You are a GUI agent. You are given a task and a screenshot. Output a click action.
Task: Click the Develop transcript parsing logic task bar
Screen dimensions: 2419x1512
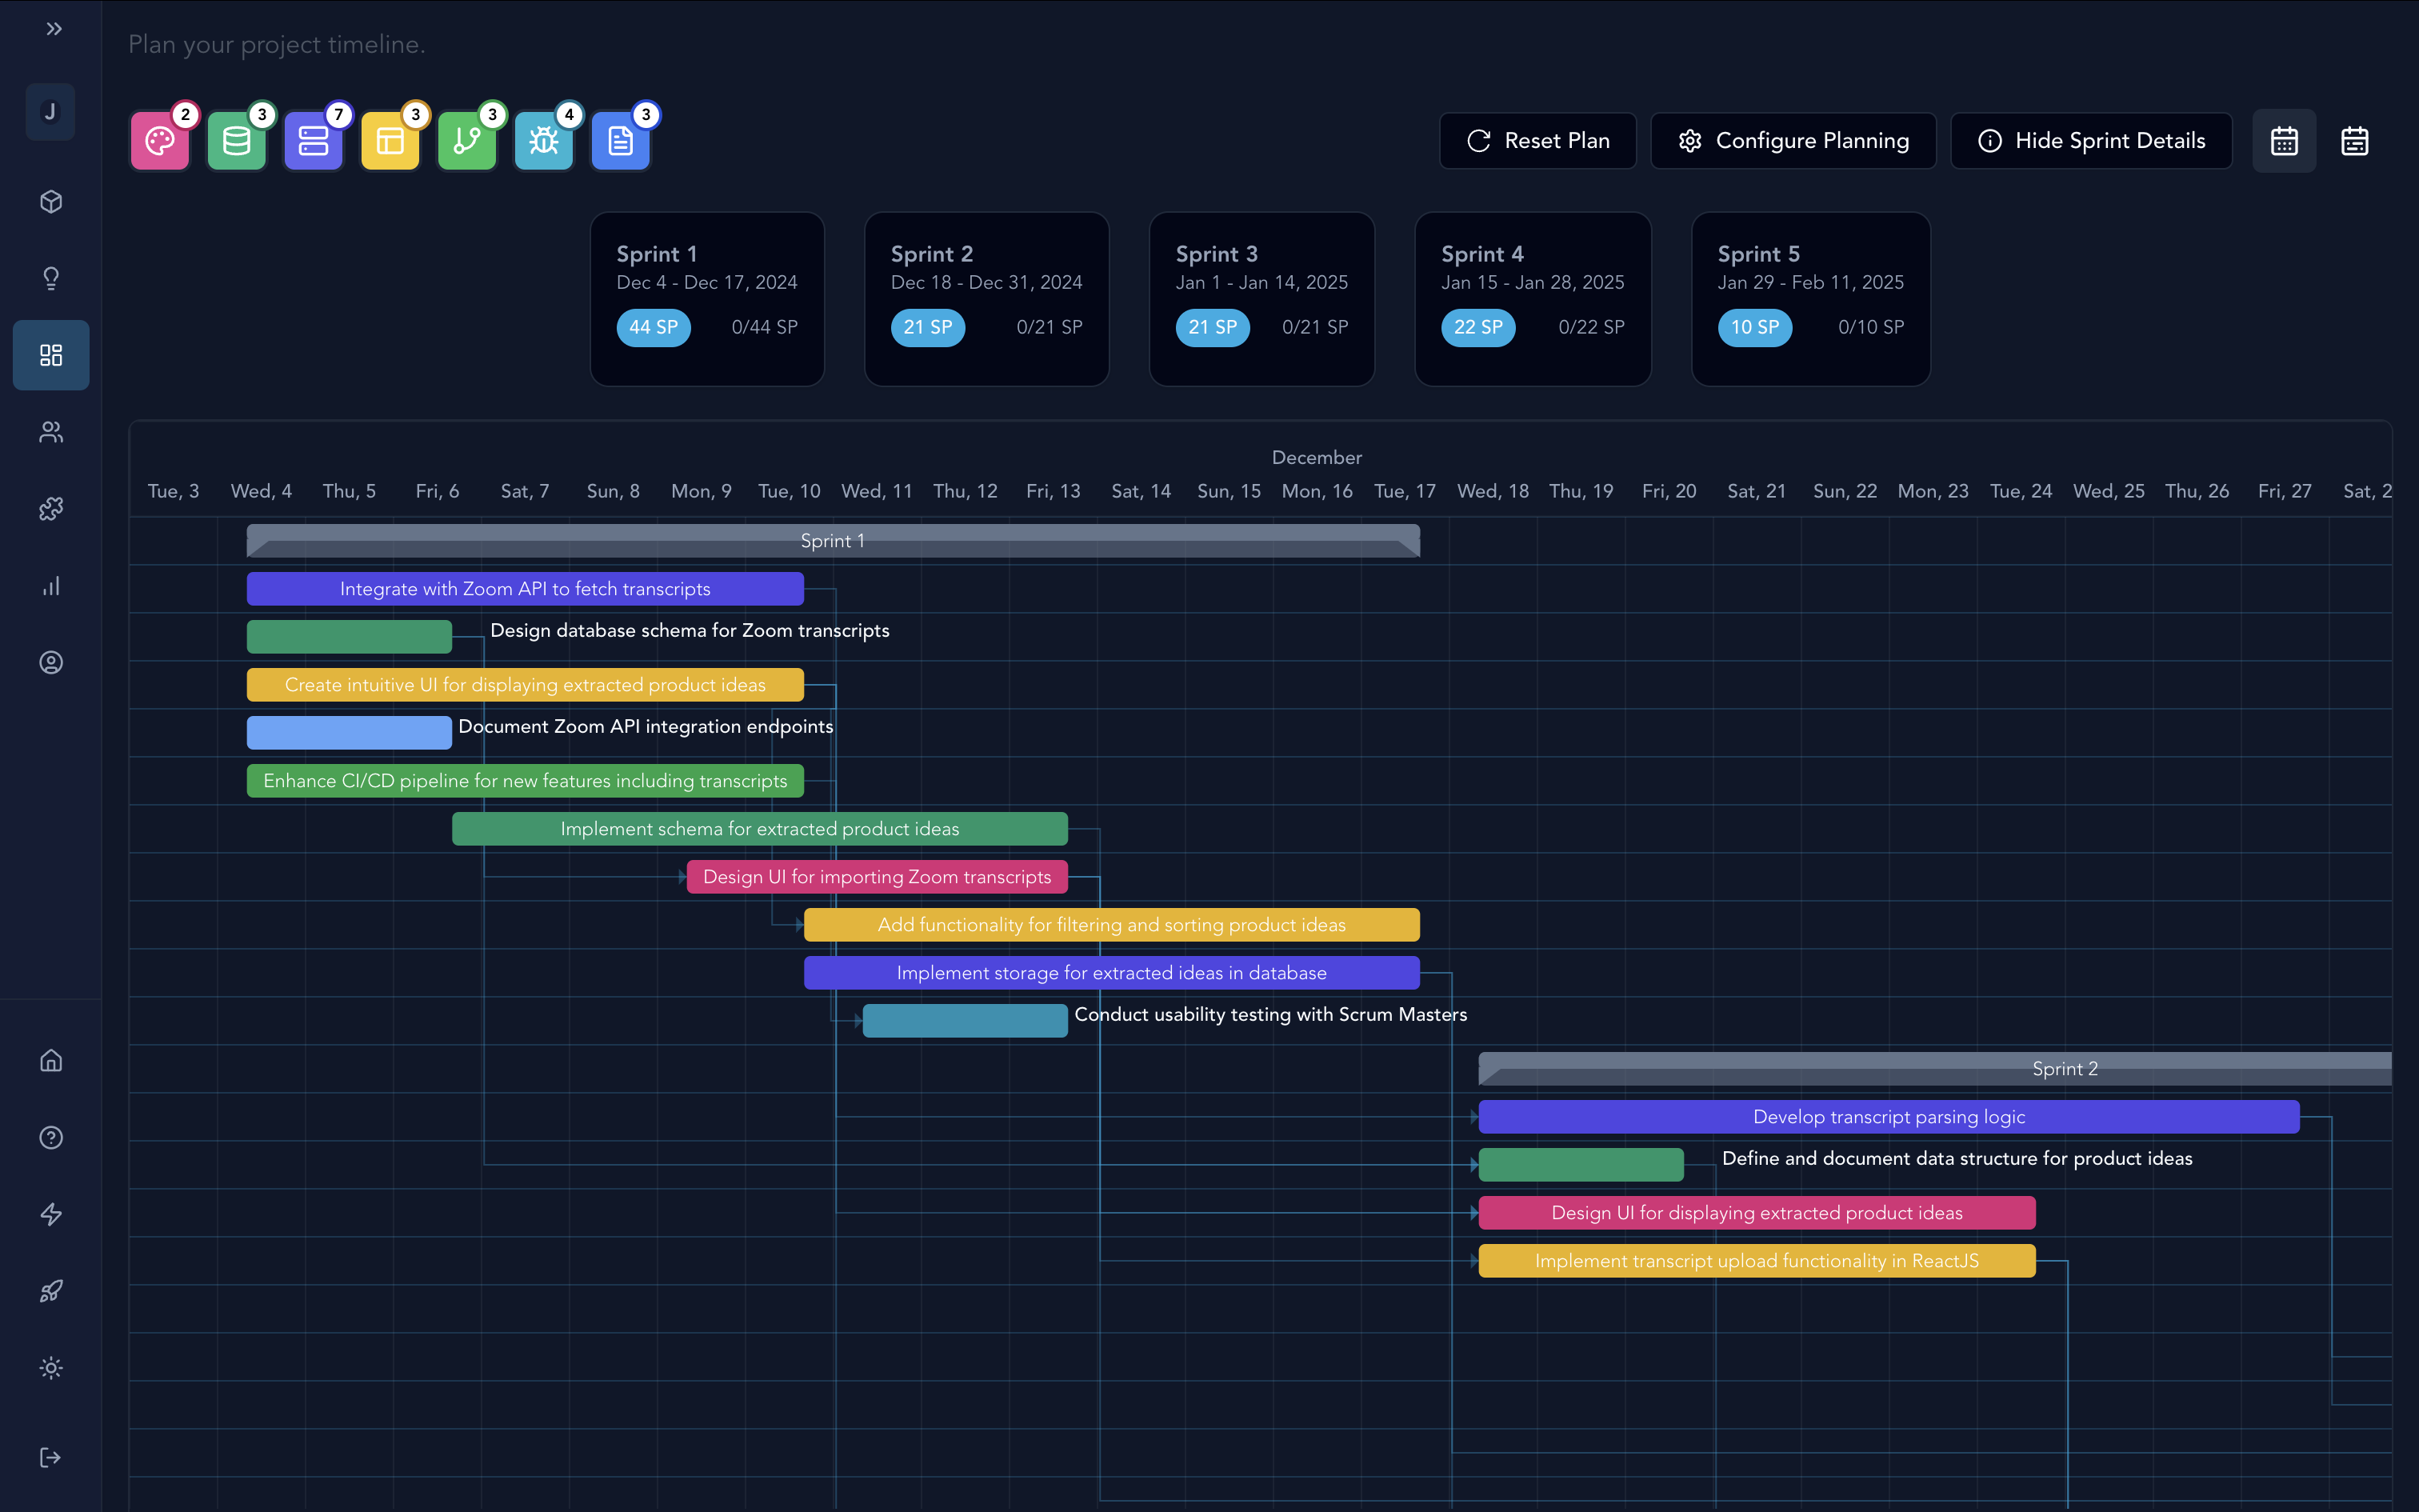tap(1888, 1117)
